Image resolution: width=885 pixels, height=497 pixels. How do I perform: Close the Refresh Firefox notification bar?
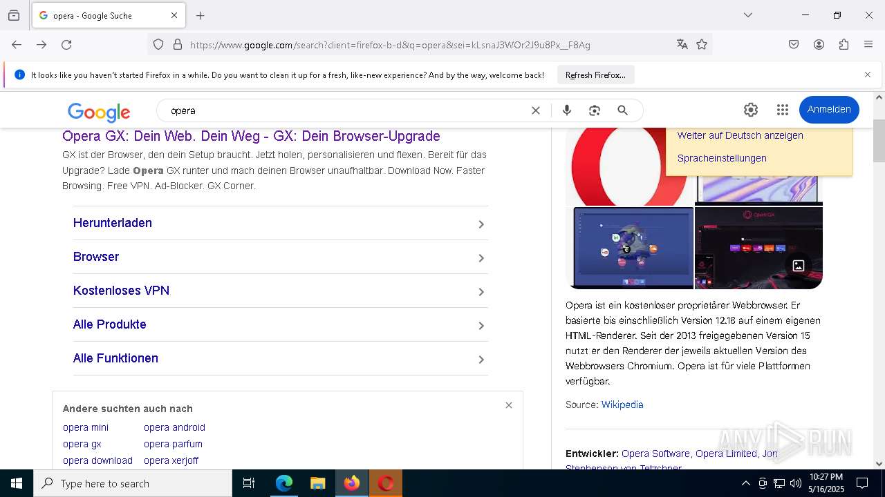coord(868,75)
